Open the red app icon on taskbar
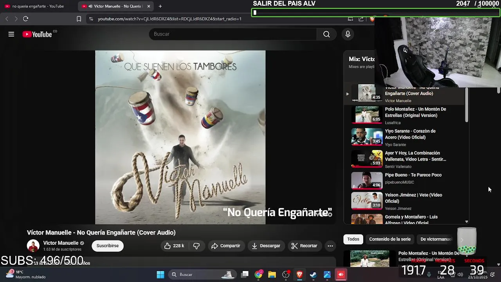The width and height of the screenshot is (501, 282). click(341, 275)
